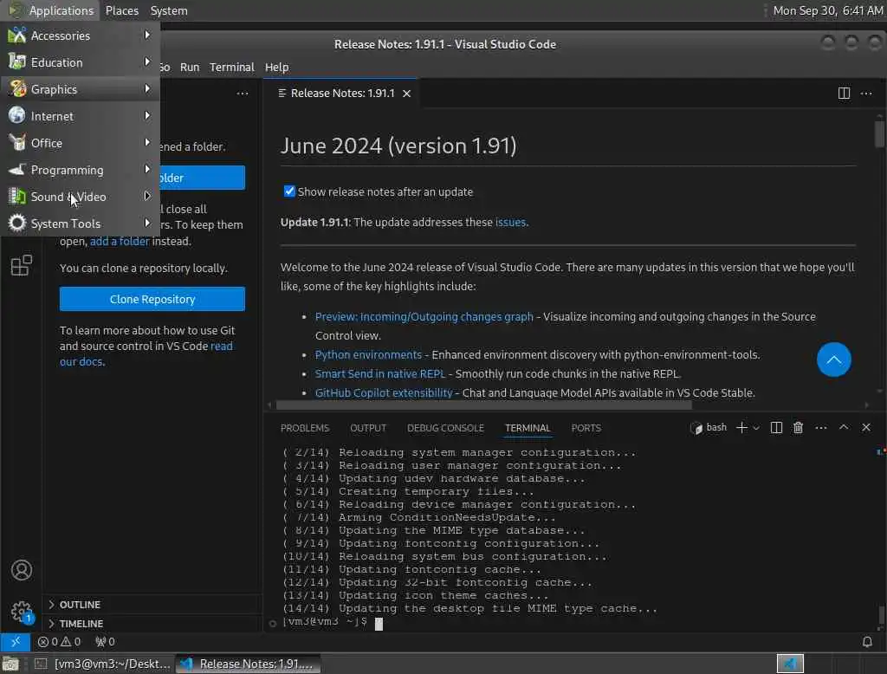
Task: Toggle Show release notes after an update
Action: point(289,191)
